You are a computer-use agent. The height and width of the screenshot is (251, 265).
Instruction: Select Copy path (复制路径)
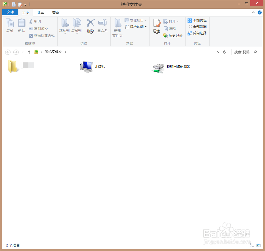(x=38, y=29)
